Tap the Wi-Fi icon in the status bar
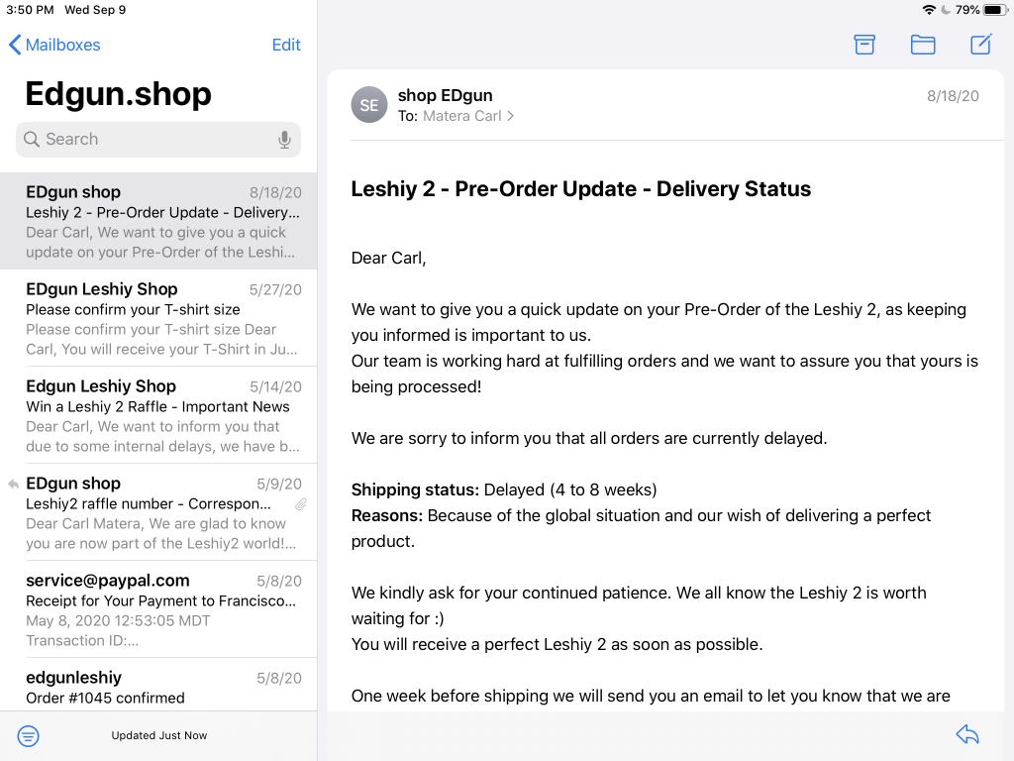 [x=929, y=10]
